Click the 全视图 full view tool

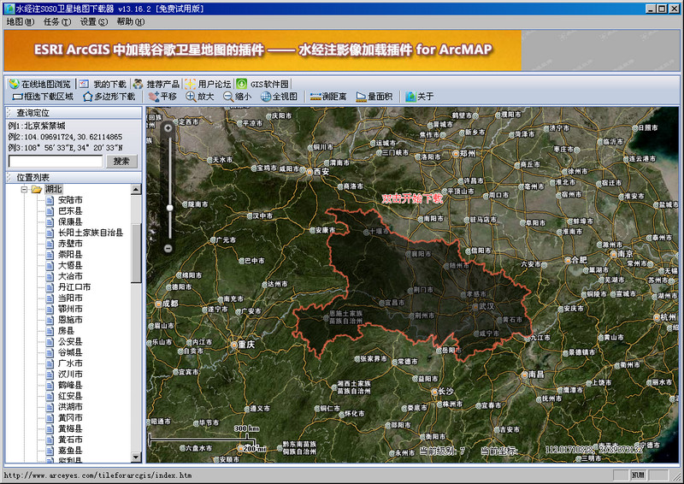click(280, 97)
